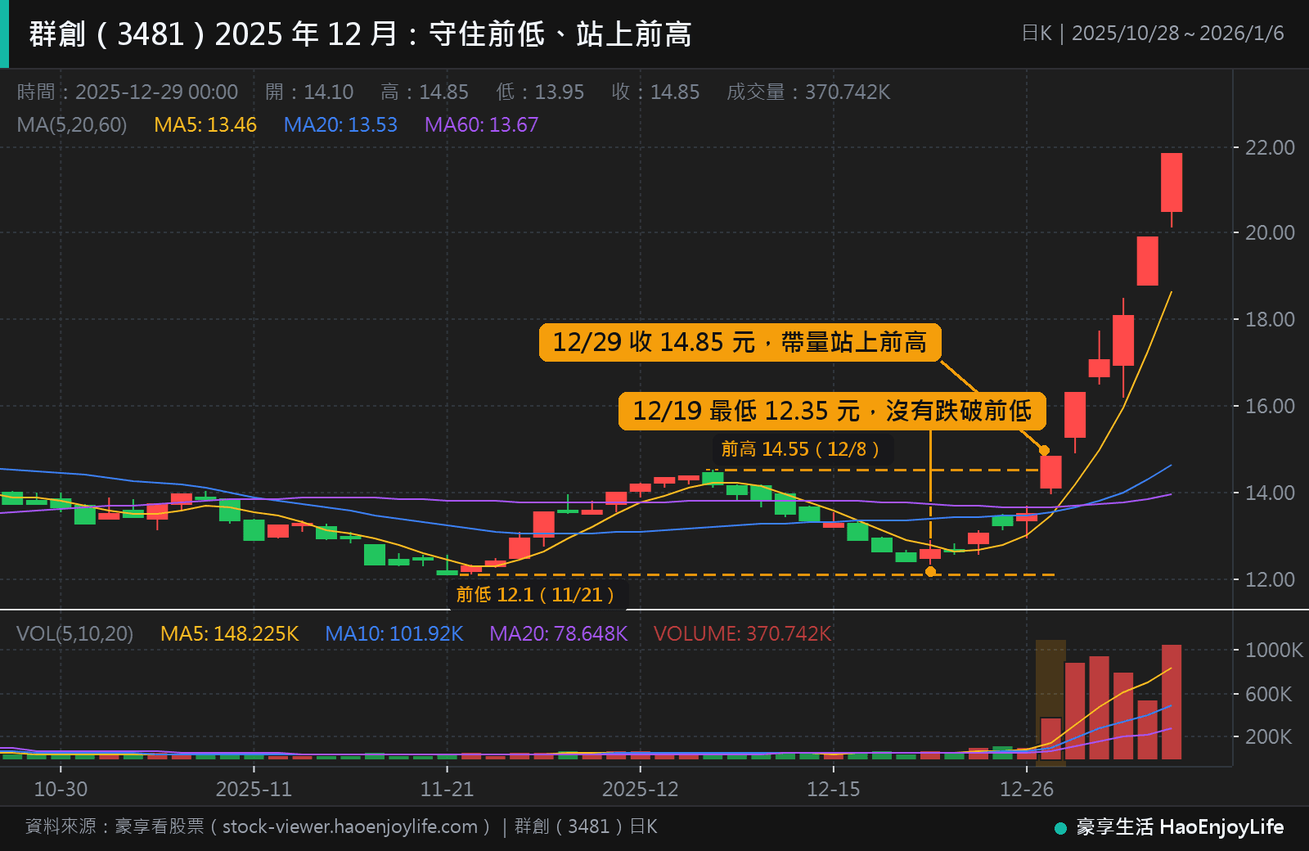Viewport: 1309px width, 851px height.
Task: Click the high price 高：14.85
Action: (425, 92)
